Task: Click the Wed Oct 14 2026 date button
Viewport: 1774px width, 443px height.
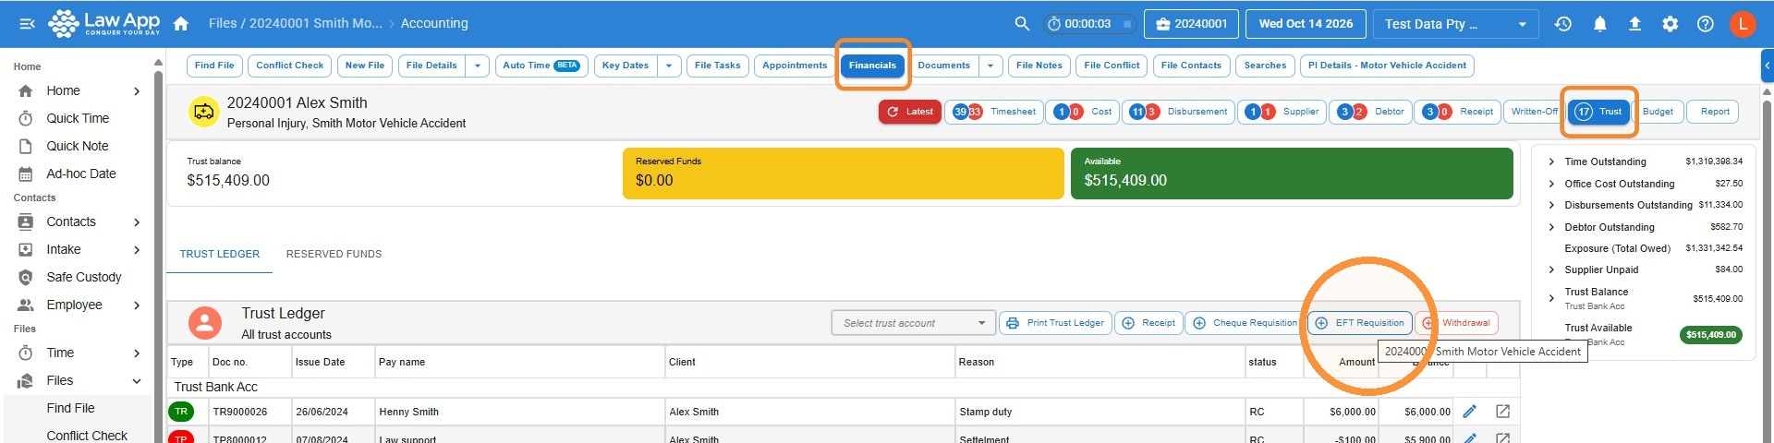Action: click(x=1306, y=24)
